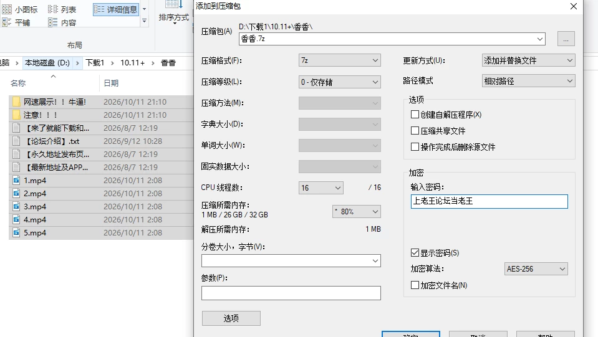
Task: Click the 香香 breadcrumb segment
Action: 168,63
